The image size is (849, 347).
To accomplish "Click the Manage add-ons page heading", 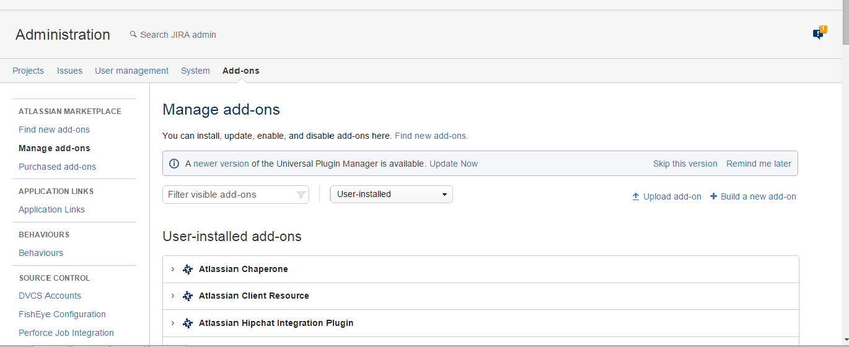I will [221, 110].
